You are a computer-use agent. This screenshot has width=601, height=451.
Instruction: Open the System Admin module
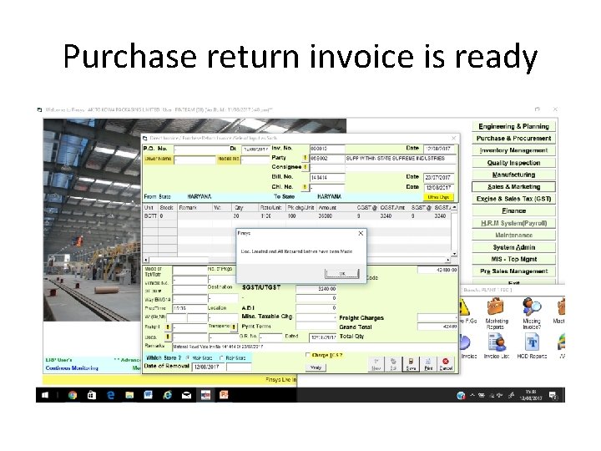click(513, 247)
